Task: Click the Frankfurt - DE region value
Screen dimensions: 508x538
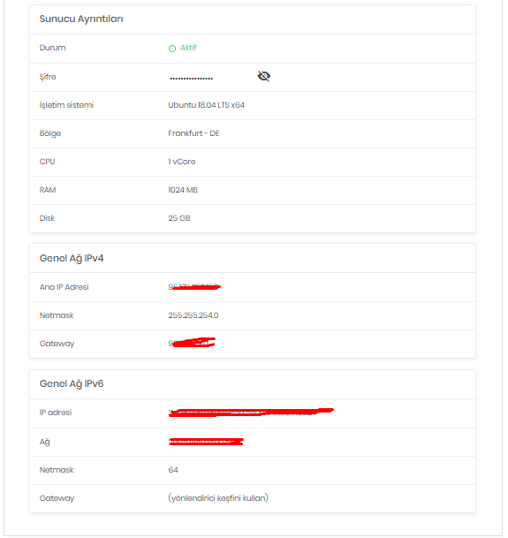Action: tap(194, 133)
